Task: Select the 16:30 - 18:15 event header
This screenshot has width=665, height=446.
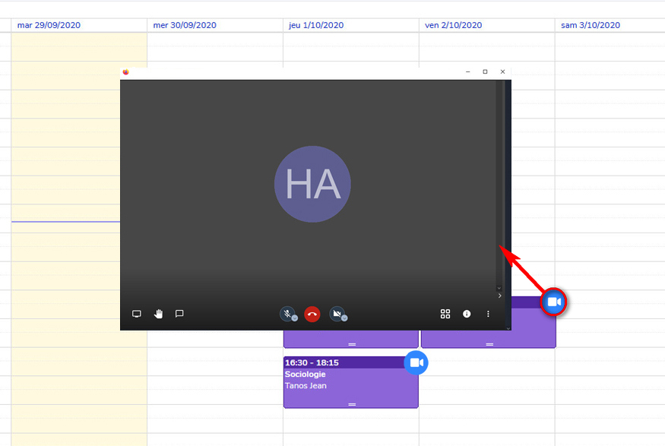Action: (x=312, y=363)
